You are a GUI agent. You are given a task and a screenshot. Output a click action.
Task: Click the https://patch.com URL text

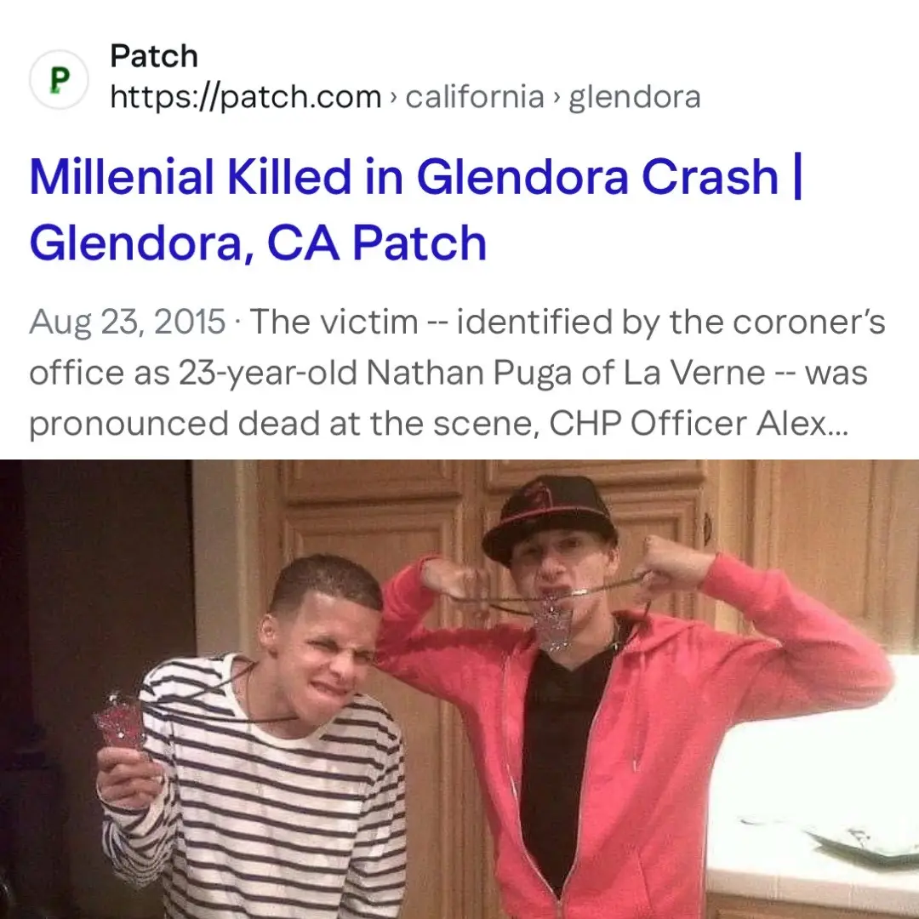[246, 97]
